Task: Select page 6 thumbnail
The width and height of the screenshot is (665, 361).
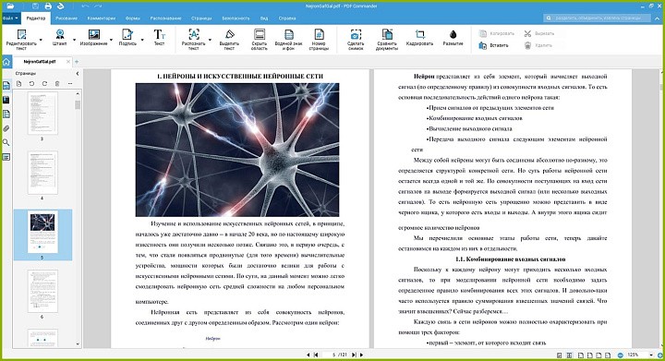Action: 42,291
